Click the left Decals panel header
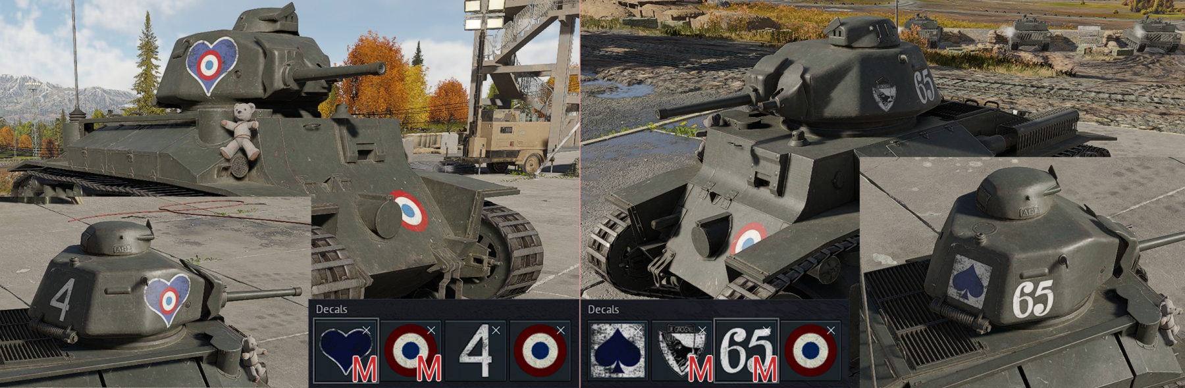1185x388 pixels. [x=331, y=309]
